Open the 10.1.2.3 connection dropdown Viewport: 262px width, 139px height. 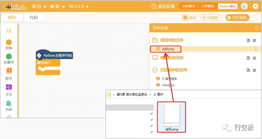(78, 6)
